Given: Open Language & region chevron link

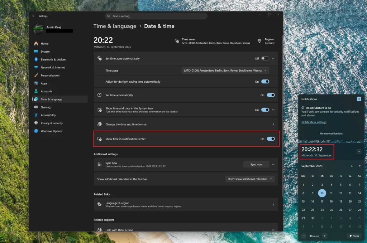Looking at the screenshot, I should (273, 204).
